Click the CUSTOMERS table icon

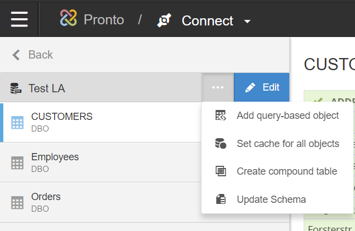pyautogui.click(x=18, y=122)
